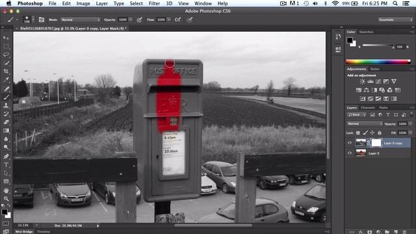This screenshot has width=416, height=234.
Task: Open the Layer menu
Action: click(x=102, y=3)
